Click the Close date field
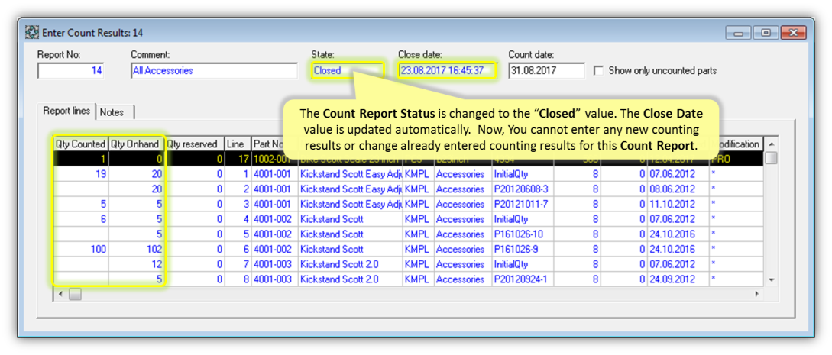Image resolution: width=832 pixels, height=355 pixels. pyautogui.click(x=446, y=71)
